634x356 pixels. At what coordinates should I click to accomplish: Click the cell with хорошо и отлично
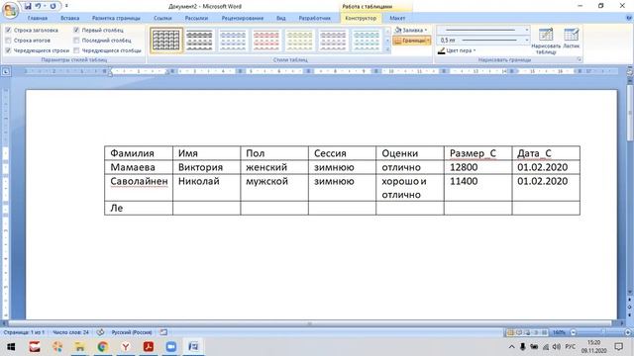point(409,188)
